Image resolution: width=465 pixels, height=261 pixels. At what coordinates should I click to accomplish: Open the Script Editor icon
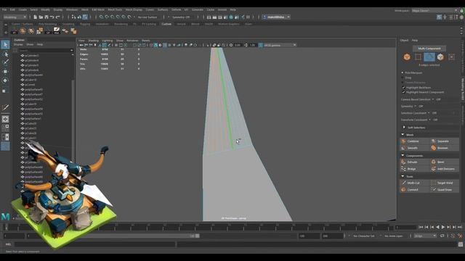click(460, 244)
